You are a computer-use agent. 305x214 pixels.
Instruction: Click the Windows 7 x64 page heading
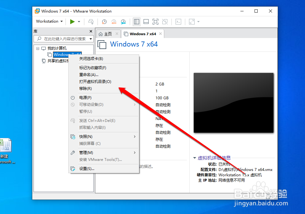(134, 44)
